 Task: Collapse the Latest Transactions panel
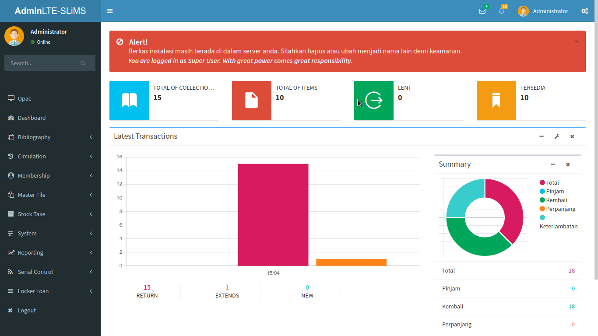click(x=542, y=136)
